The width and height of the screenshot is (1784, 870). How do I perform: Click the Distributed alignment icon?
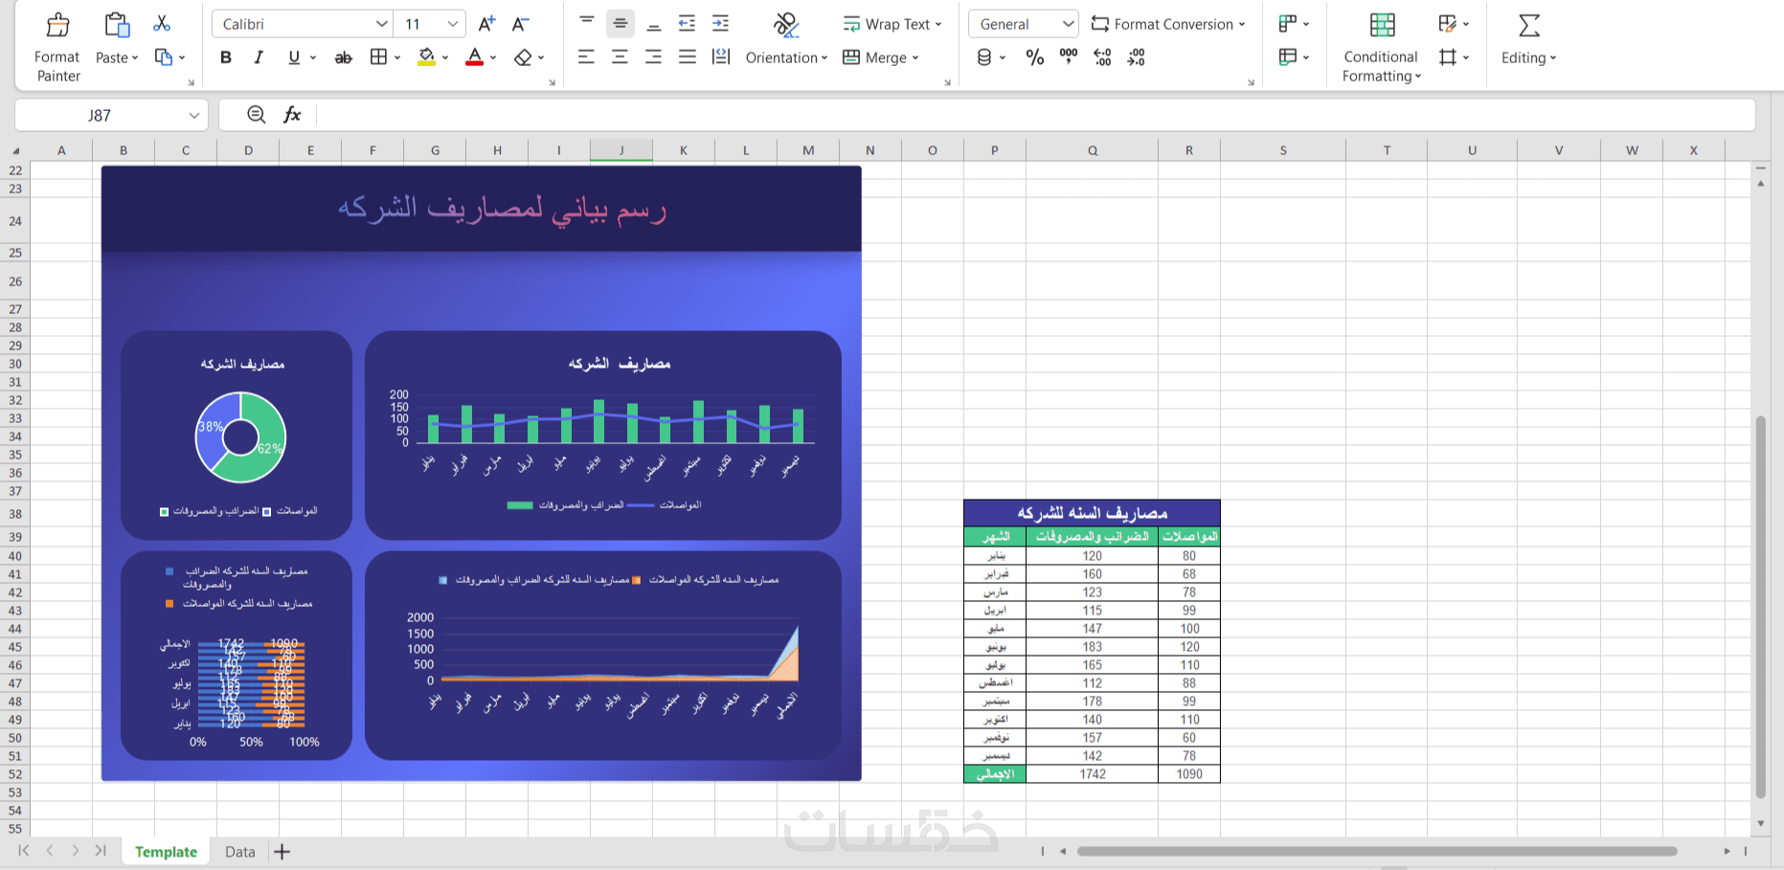click(x=721, y=57)
